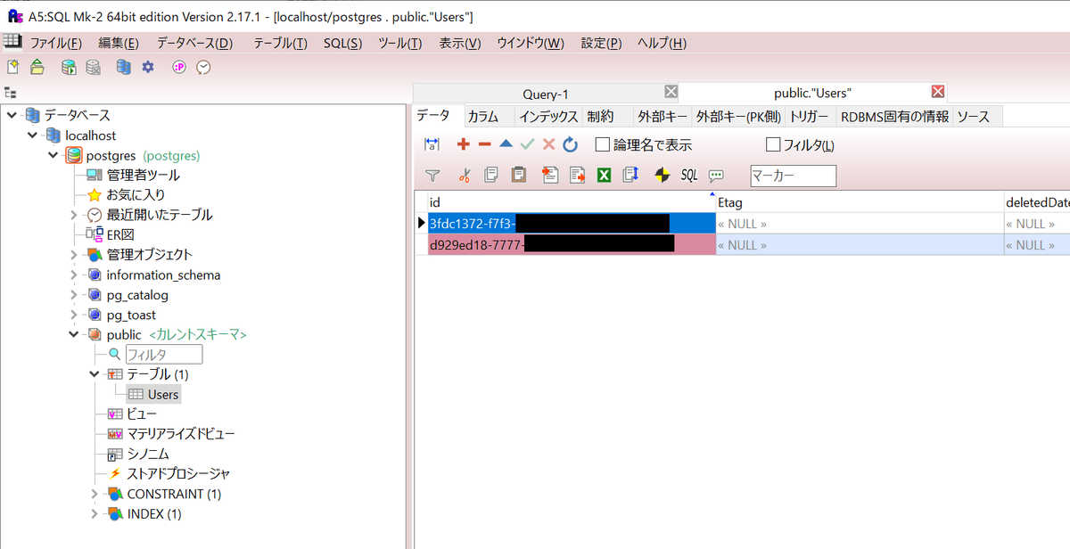Screen dimensions: 1070x549
Task: Click the Etag column header
Action: (x=860, y=202)
